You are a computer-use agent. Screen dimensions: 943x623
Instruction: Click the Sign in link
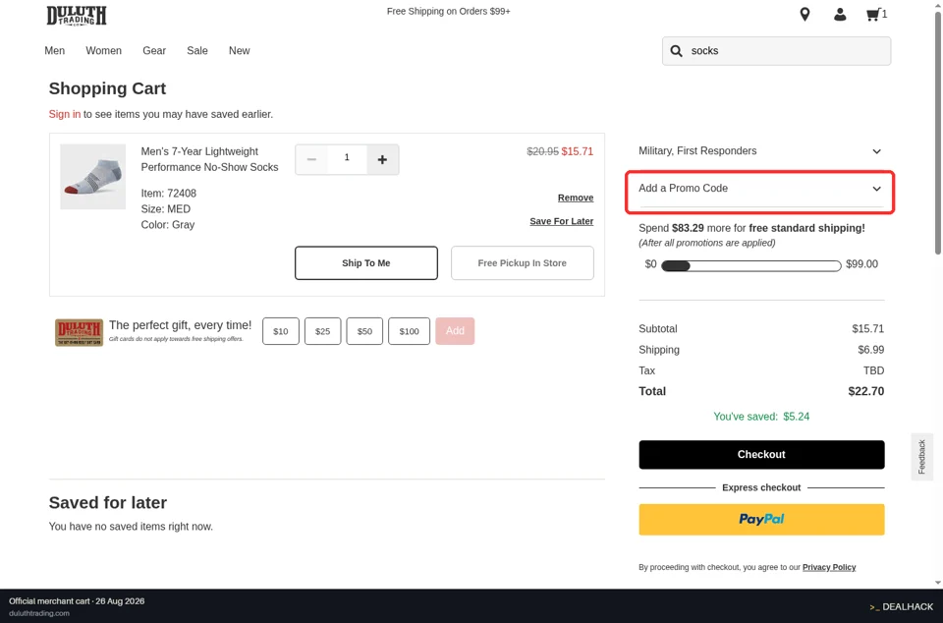[65, 114]
